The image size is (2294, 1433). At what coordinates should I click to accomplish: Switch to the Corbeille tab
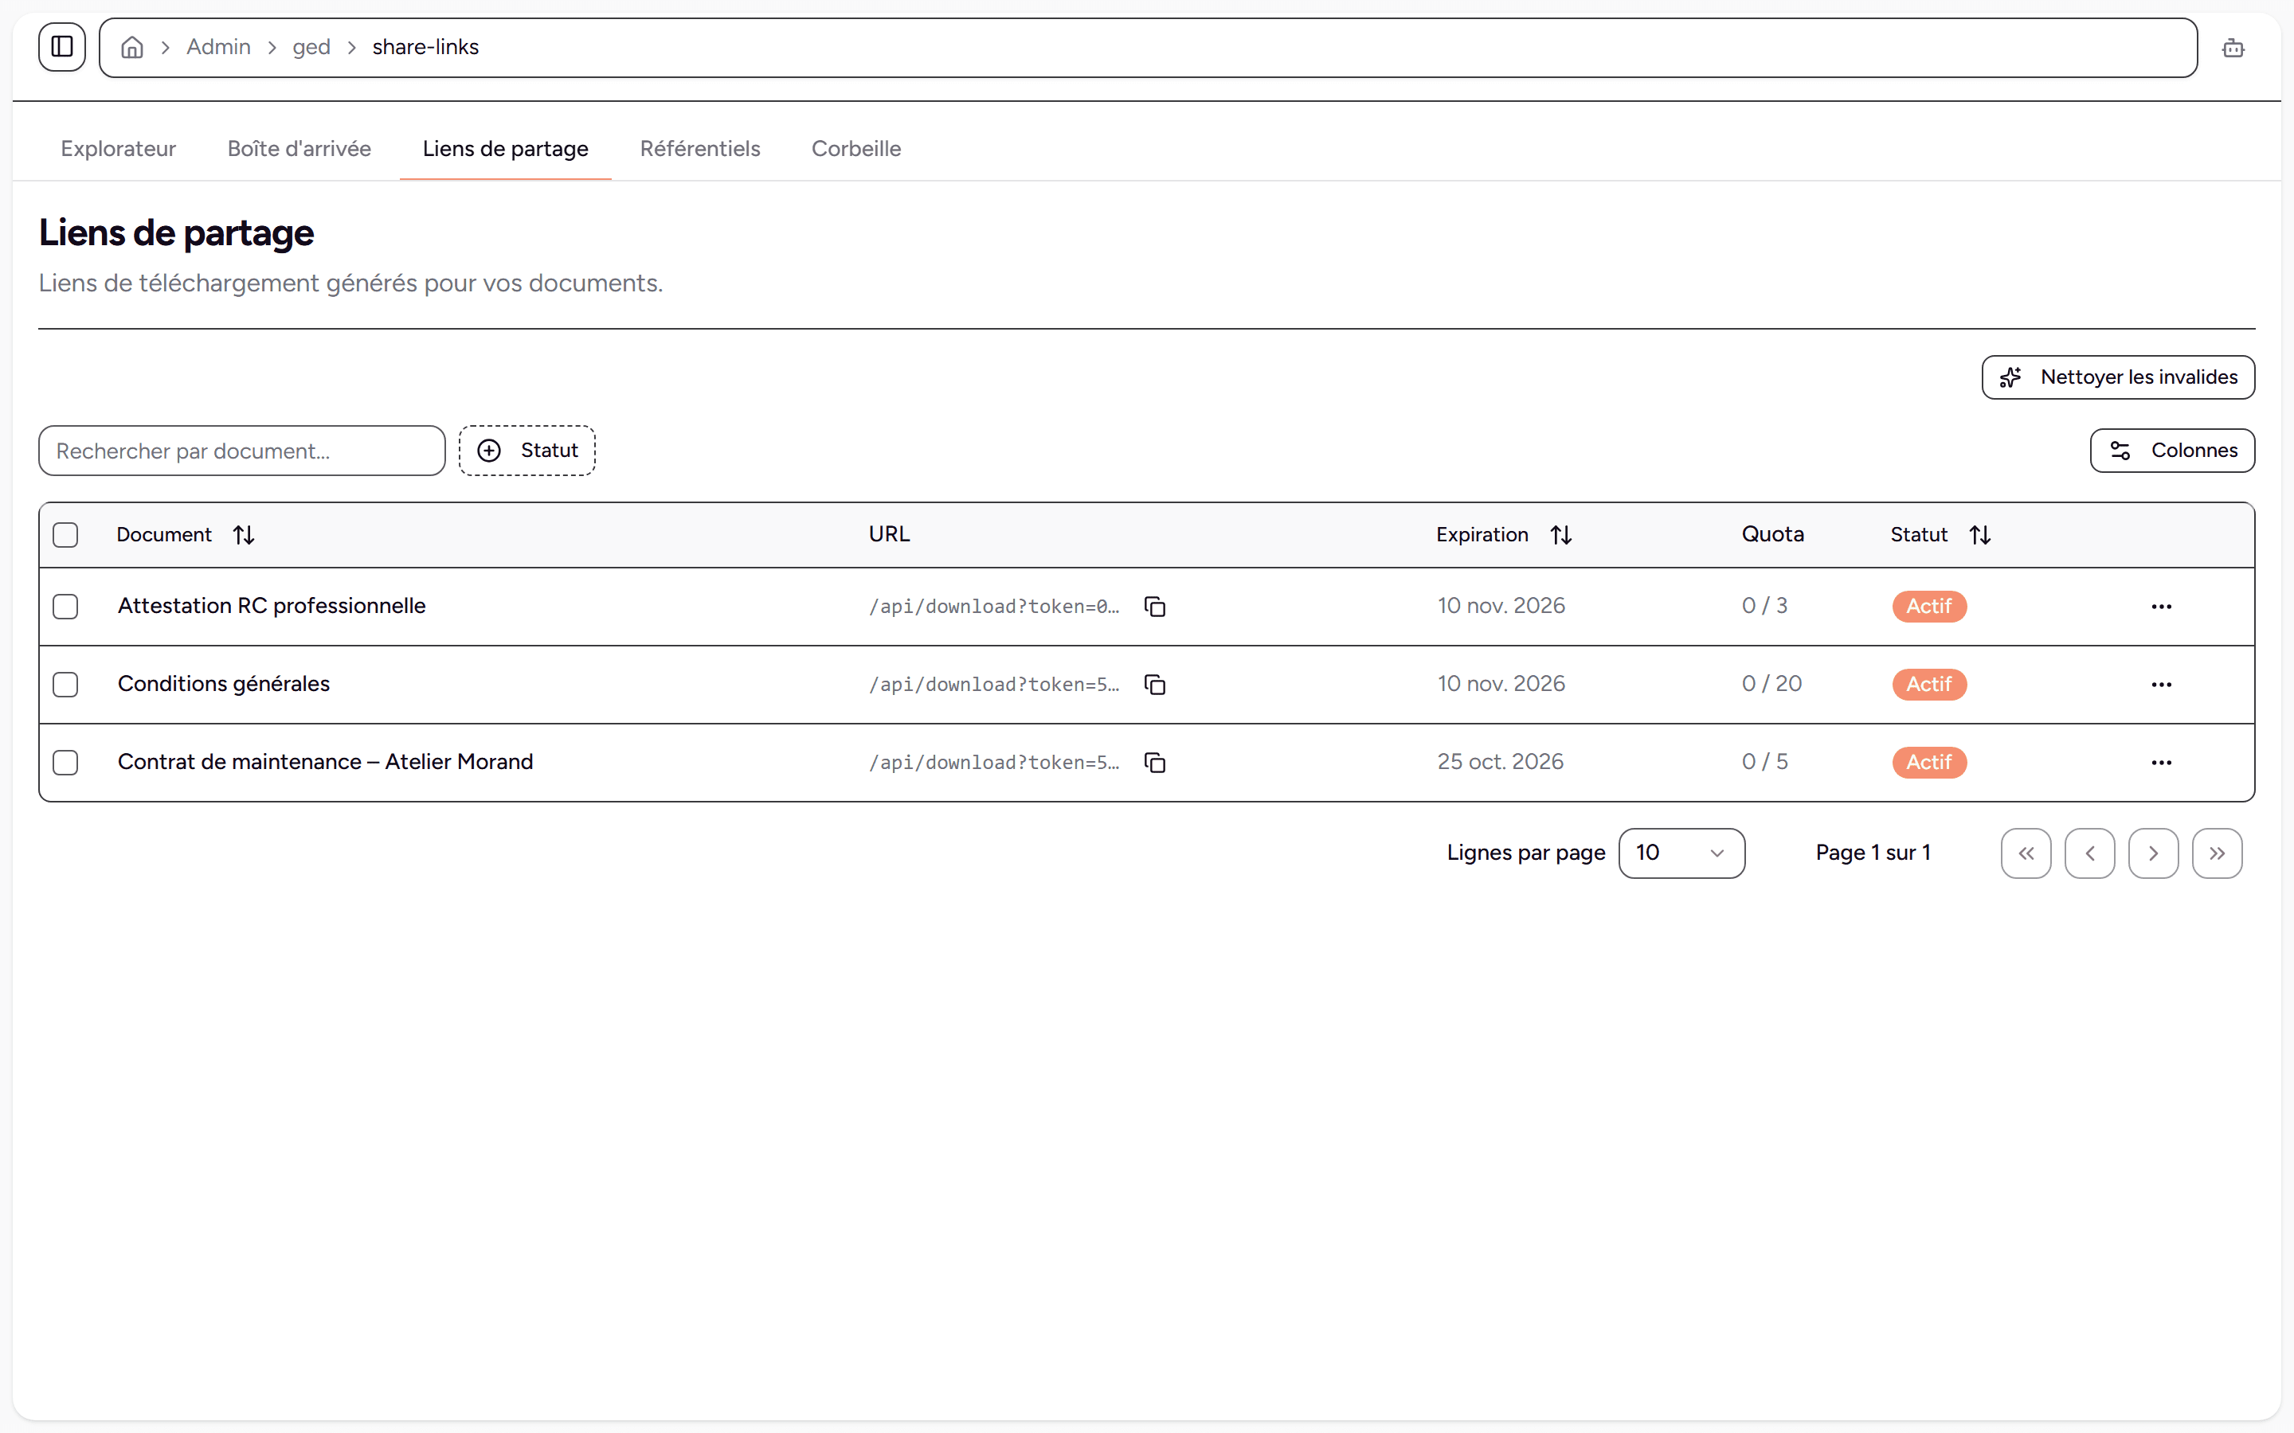(856, 149)
